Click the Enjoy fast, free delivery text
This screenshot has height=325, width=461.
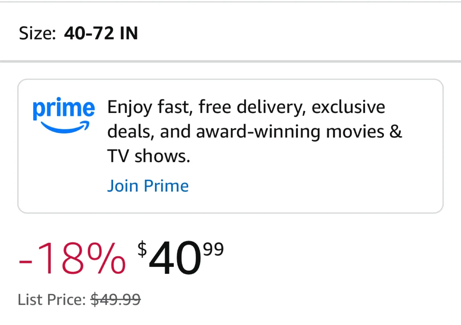(205, 107)
